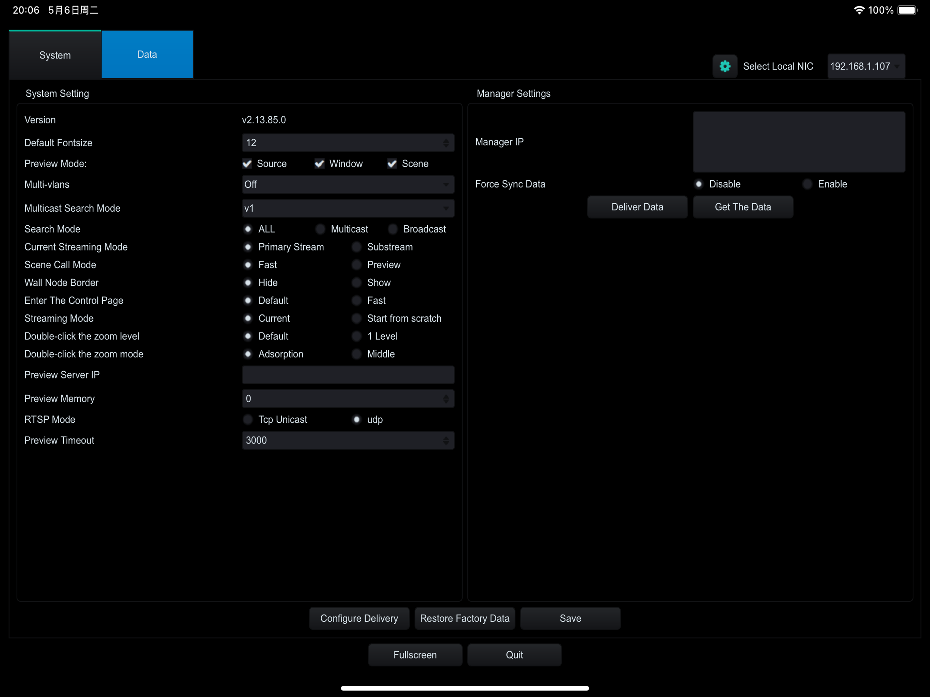Viewport: 930px width, 697px height.
Task: Click the Get The Data button
Action: [743, 207]
